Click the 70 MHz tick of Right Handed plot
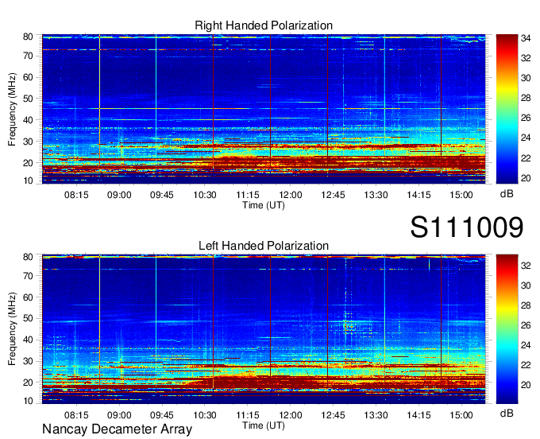This screenshot has width=540, height=439. pos(28,56)
